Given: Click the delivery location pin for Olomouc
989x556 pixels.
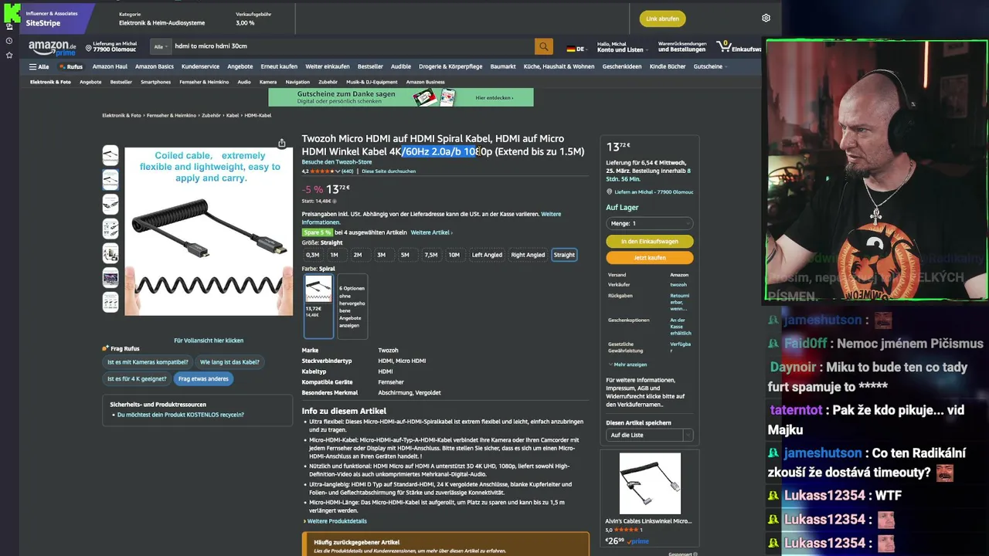Looking at the screenshot, I should [89, 48].
